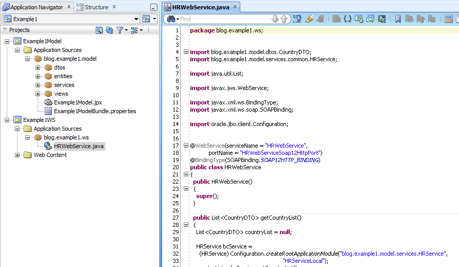Click "HRWebServiceSoap12HttpPort" string on line 18
Screen dimensions: 459x267
click(280, 153)
